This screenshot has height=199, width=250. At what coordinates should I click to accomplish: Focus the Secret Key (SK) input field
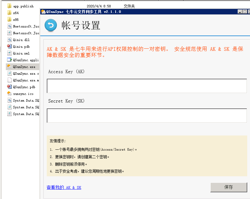pos(147,115)
